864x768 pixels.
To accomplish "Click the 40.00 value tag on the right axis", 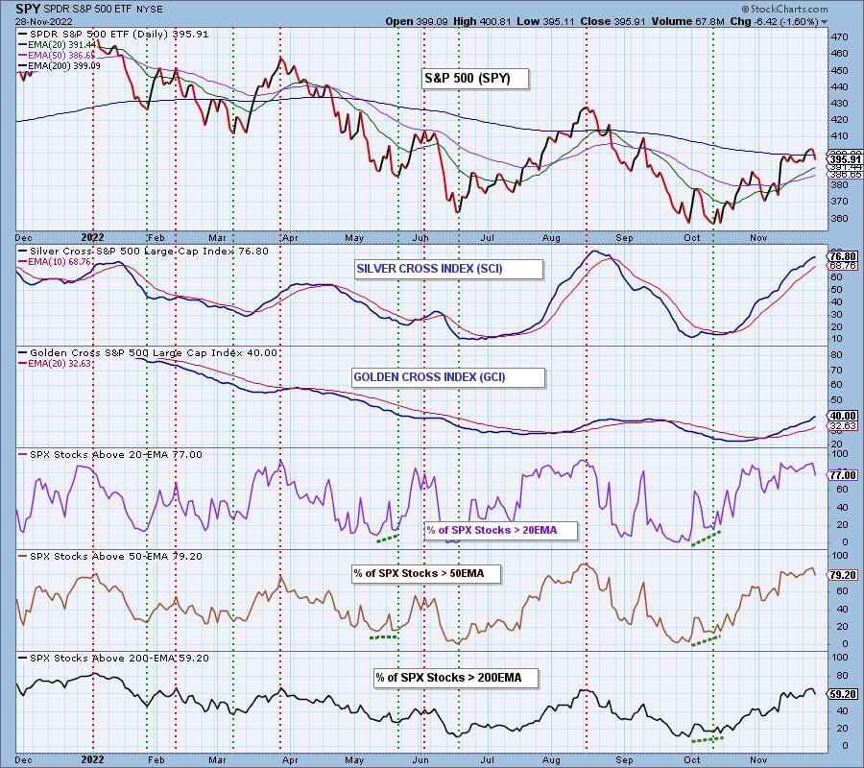I will point(844,416).
